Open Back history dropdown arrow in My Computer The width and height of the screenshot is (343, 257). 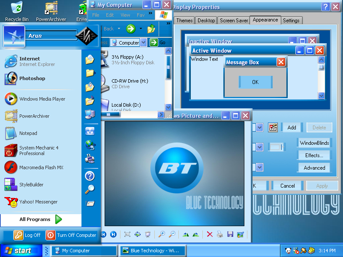click(x=119, y=29)
